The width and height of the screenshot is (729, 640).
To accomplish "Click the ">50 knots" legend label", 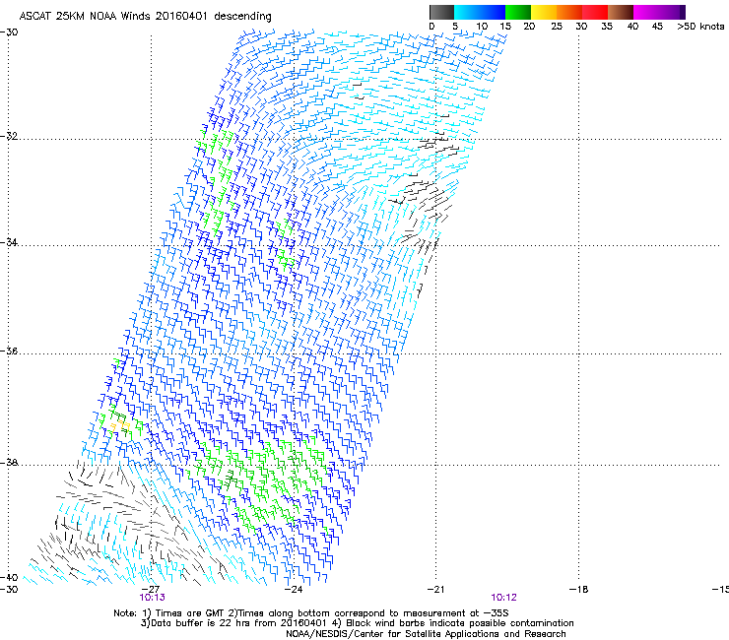I will click(700, 27).
